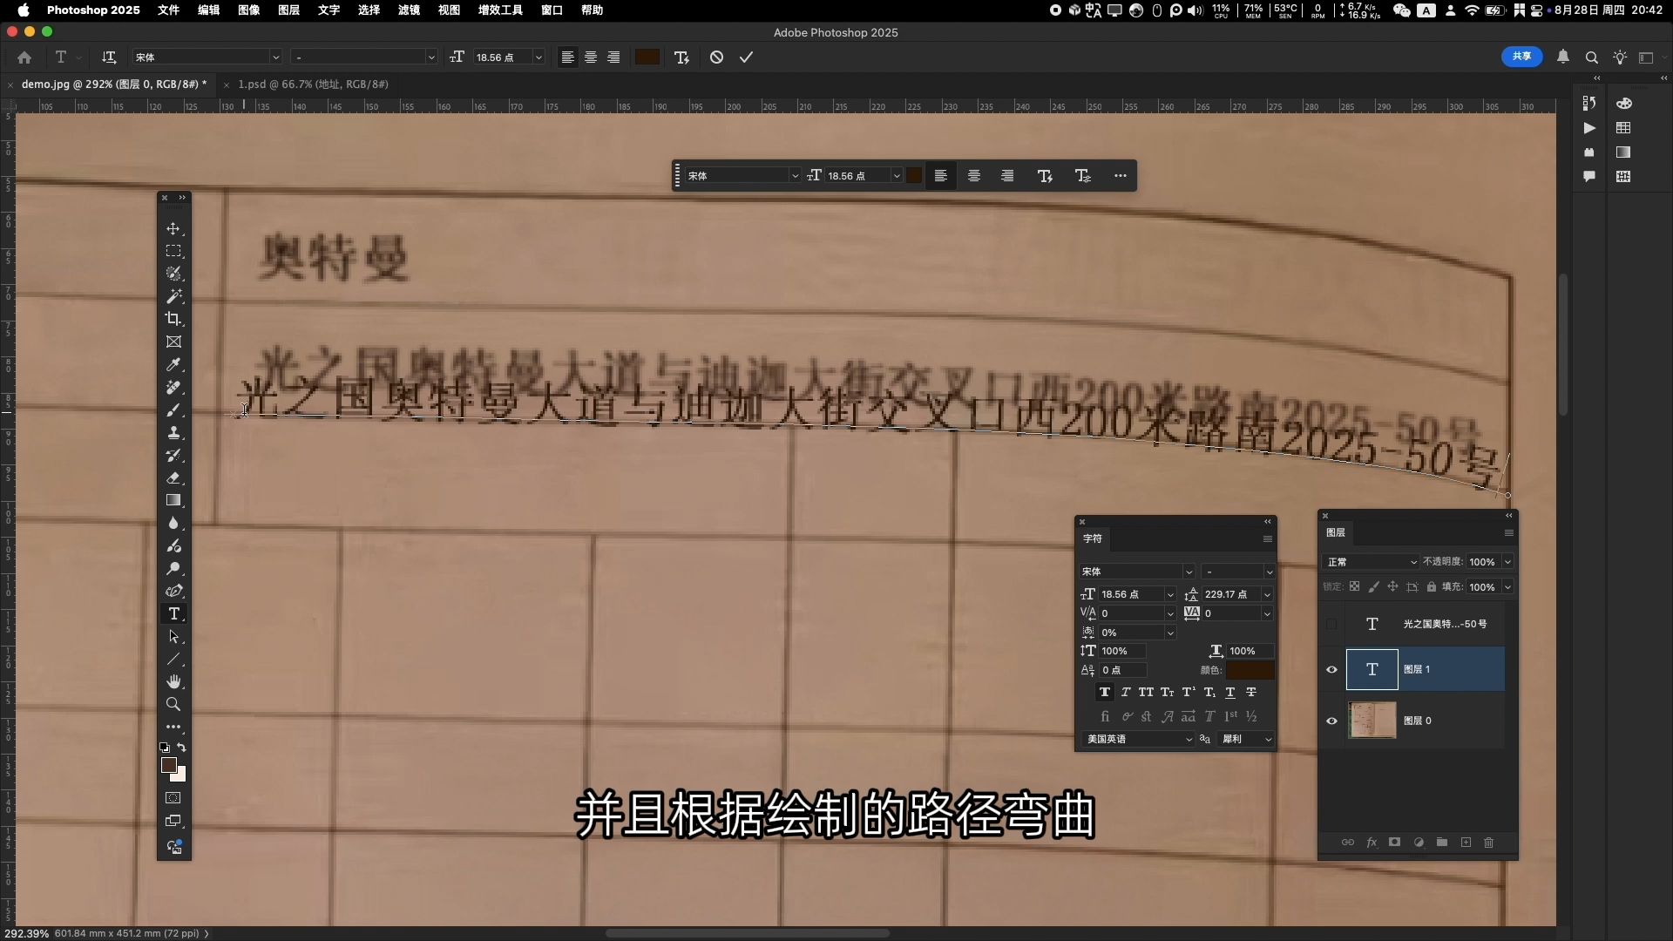Select the Crop tool
Image resolution: width=1673 pixels, height=941 pixels.
173,319
